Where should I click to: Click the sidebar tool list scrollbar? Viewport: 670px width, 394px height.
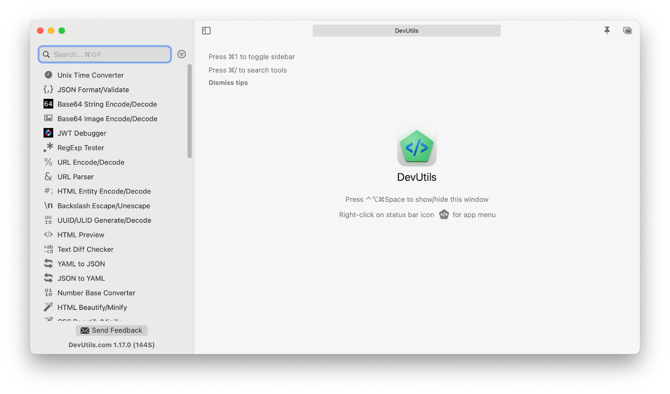point(190,111)
